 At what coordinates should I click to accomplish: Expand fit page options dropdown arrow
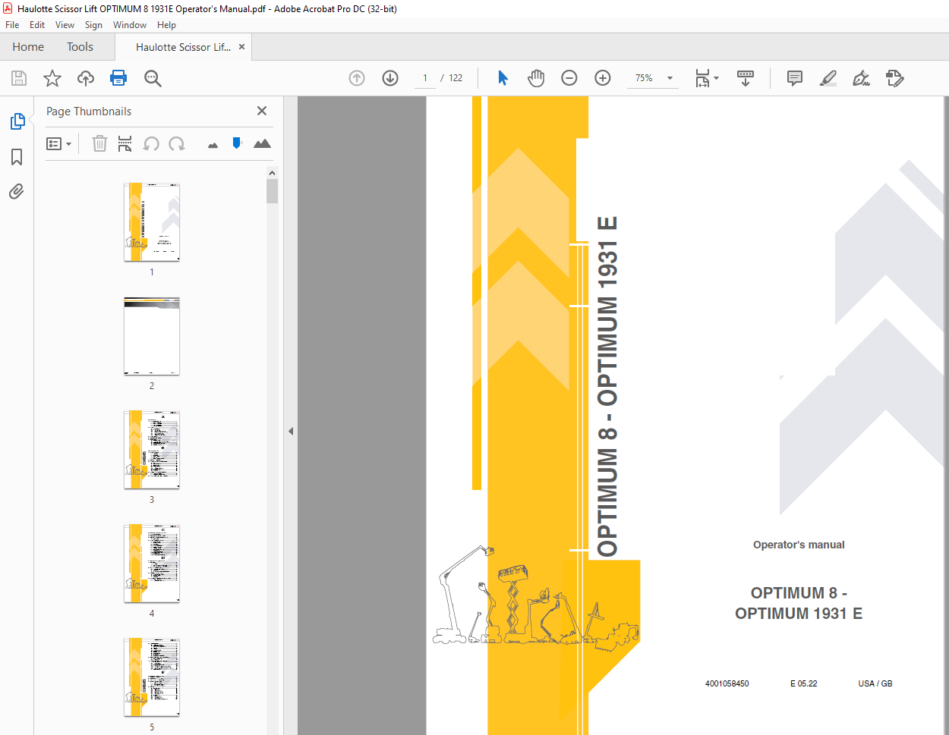[x=716, y=78]
